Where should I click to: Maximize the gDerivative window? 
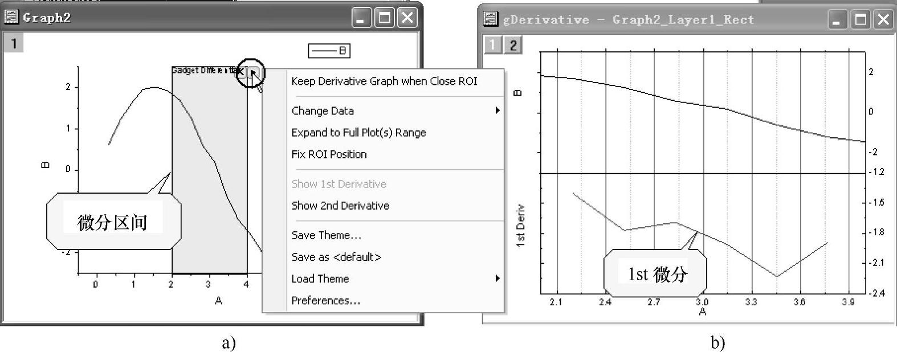pos(861,20)
